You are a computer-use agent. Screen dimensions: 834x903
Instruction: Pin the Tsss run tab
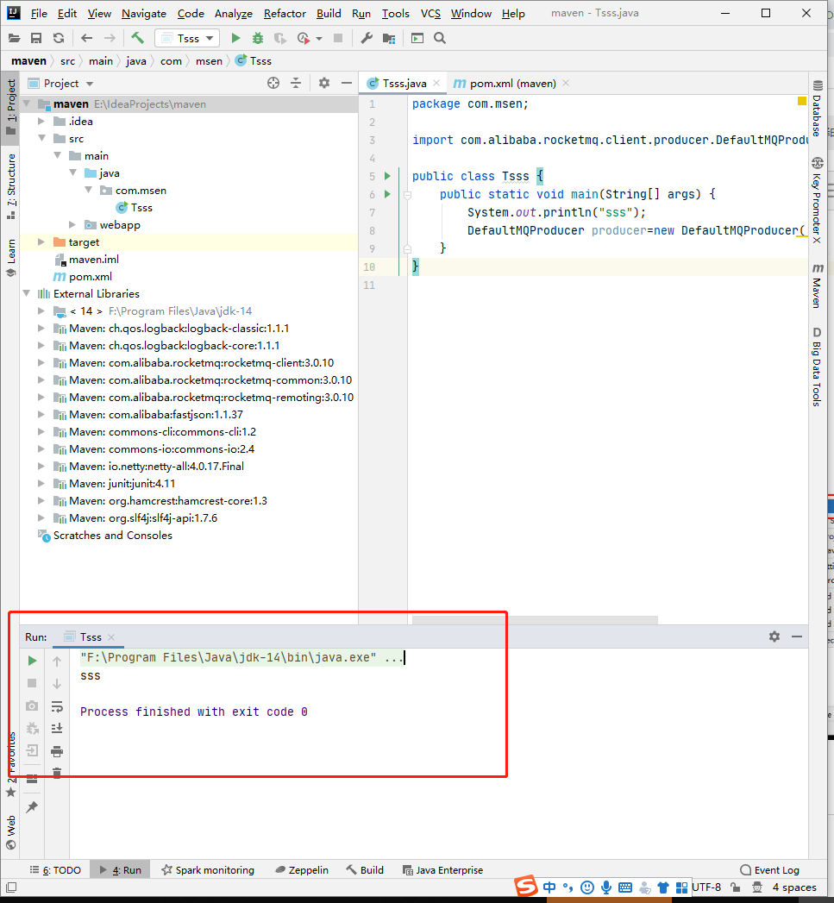[32, 806]
